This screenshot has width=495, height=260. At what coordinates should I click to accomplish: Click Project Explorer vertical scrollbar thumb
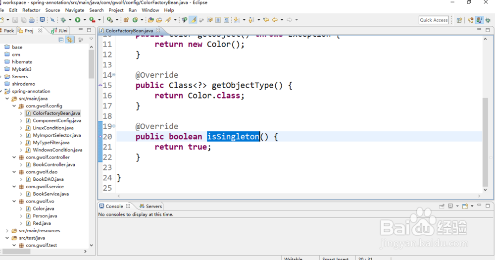pos(91,64)
